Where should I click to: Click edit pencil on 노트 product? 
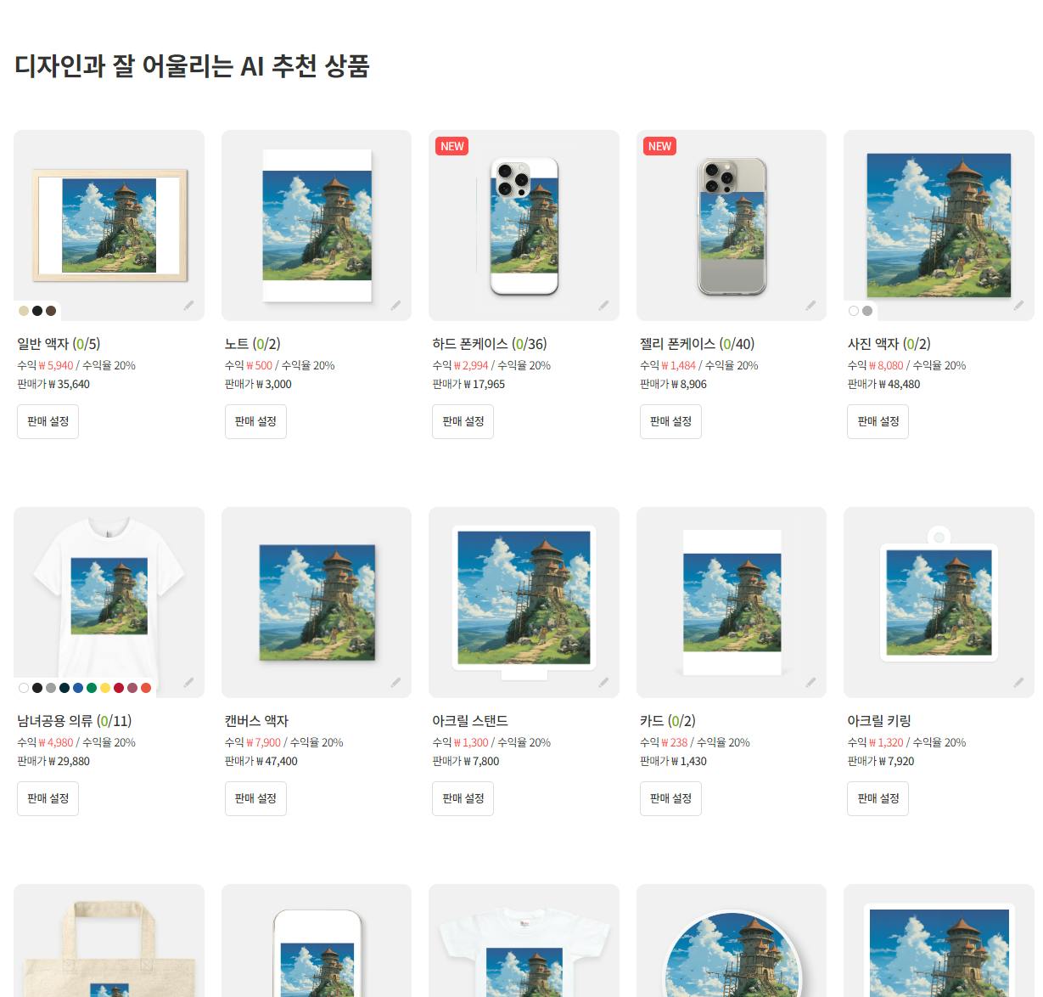[395, 305]
